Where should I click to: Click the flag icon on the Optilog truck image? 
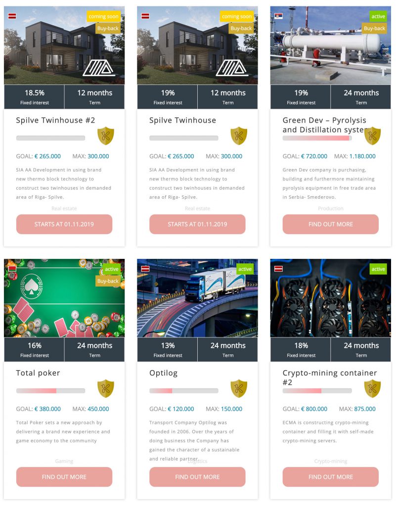pos(145,268)
